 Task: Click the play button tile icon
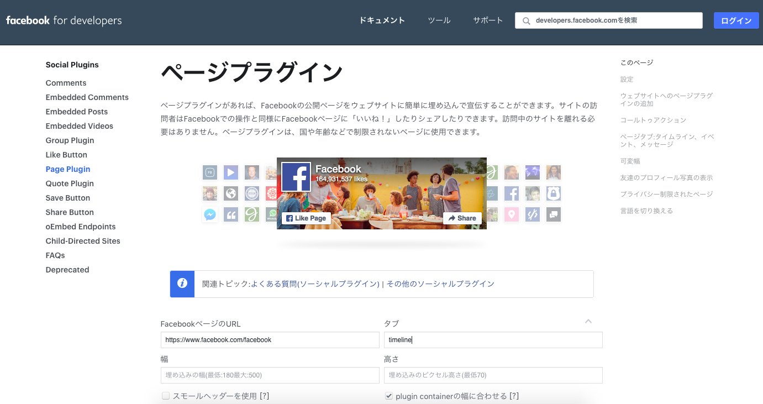tap(231, 172)
